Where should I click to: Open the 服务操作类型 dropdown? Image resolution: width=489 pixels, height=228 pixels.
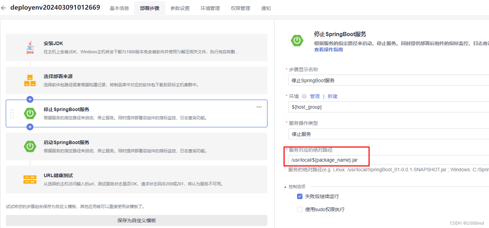point(389,134)
